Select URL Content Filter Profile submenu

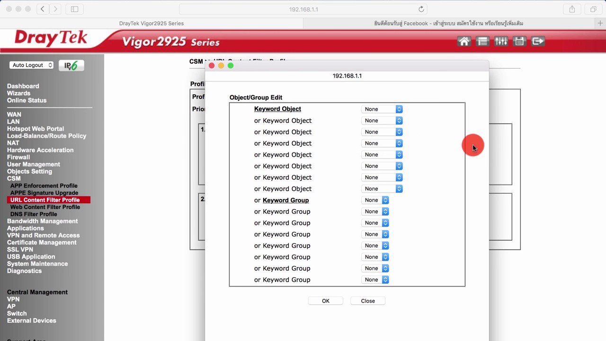pos(45,200)
